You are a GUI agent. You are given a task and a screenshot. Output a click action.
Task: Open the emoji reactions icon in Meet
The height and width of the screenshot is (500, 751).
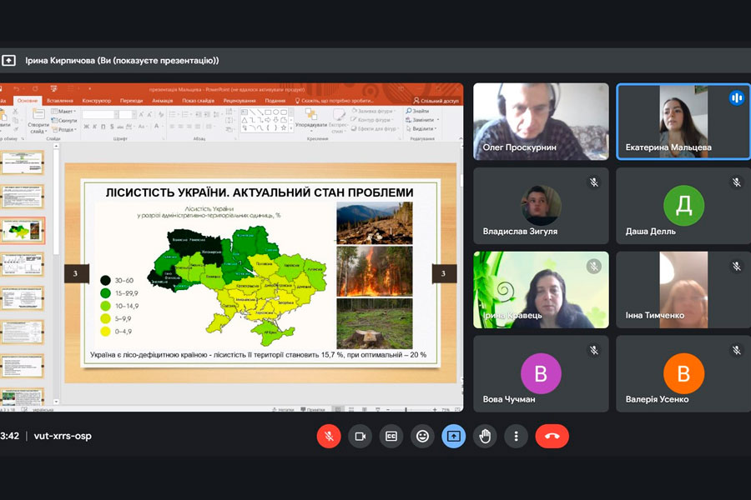[422, 437]
